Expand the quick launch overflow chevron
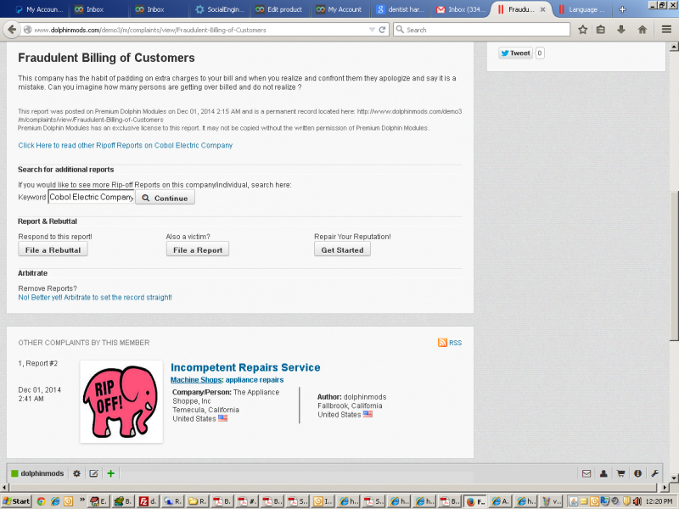The width and height of the screenshot is (679, 509). (x=81, y=500)
